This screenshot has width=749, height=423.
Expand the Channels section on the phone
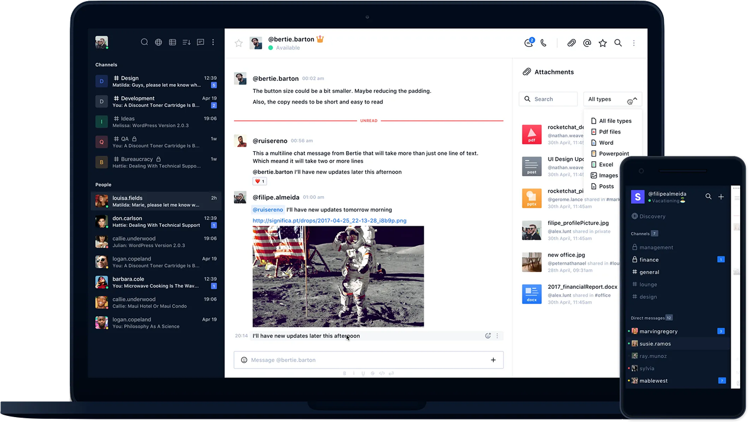point(644,233)
